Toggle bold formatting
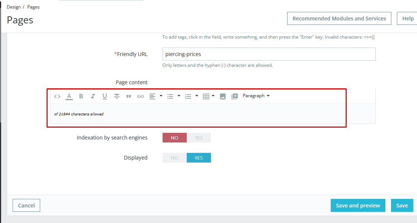This screenshot has width=417, height=223. click(x=81, y=96)
